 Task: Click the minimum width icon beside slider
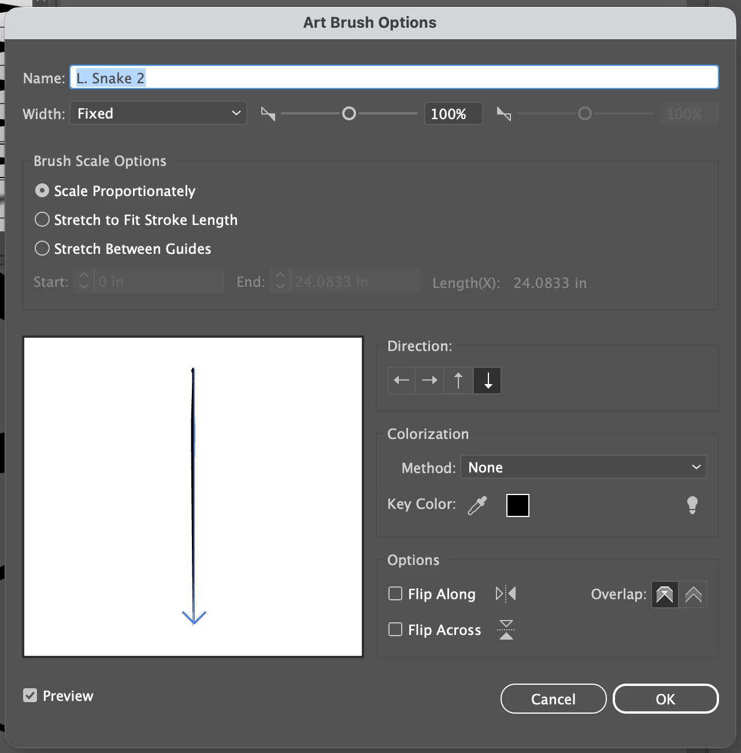(268, 114)
